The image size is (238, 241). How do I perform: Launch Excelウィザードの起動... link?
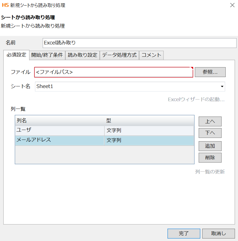click(196, 100)
